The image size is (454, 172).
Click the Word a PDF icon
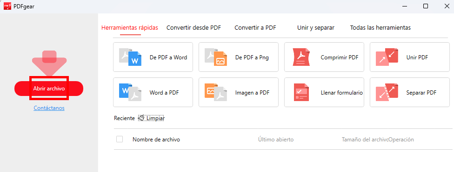point(130,92)
